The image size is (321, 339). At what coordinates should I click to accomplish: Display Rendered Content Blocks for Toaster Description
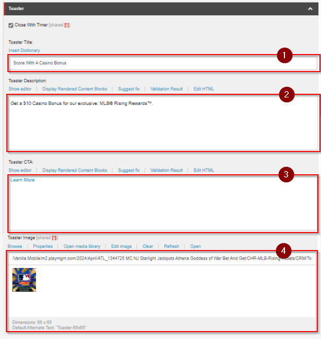(75, 89)
